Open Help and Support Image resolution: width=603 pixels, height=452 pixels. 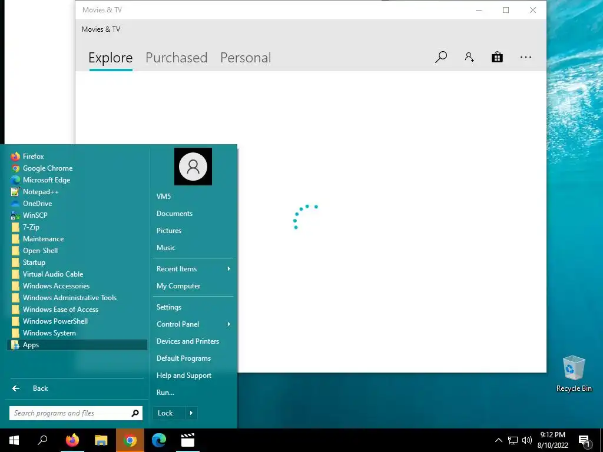click(193, 375)
